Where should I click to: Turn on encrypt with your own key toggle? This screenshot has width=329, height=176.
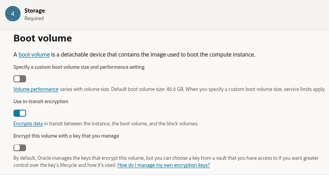[x=20, y=148]
